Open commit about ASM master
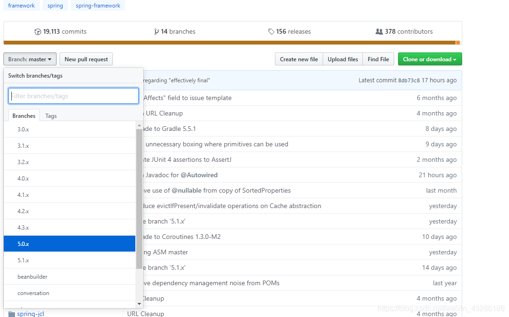This screenshot has width=509, height=317. [x=166, y=252]
